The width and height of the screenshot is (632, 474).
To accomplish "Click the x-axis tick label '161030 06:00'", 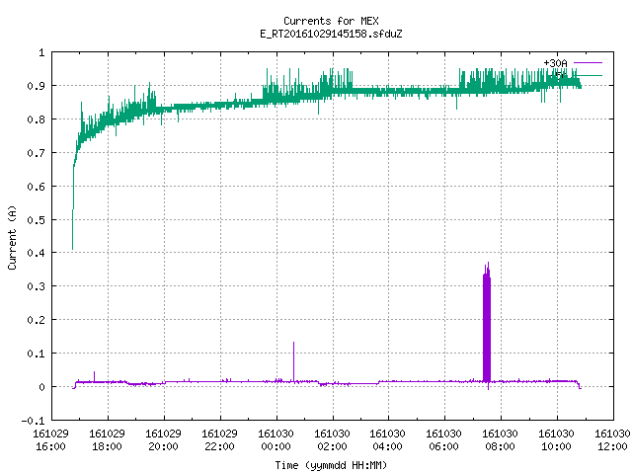I will 444,440.
